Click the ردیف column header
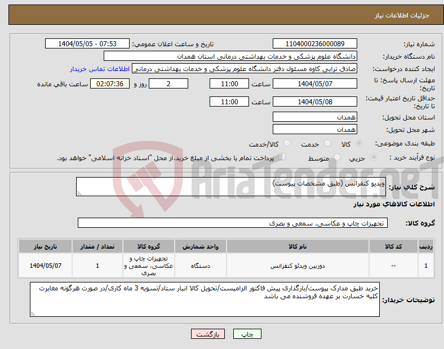The height and width of the screenshot is (349, 444). (x=426, y=246)
